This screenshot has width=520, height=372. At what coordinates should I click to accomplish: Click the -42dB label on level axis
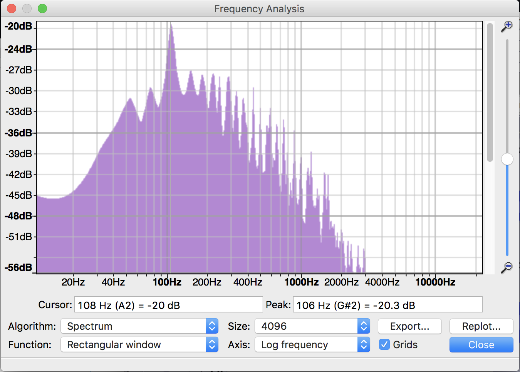point(18,174)
